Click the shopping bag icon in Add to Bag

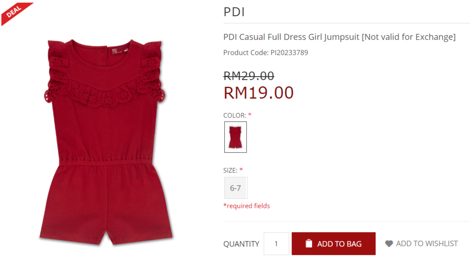pyautogui.click(x=309, y=244)
